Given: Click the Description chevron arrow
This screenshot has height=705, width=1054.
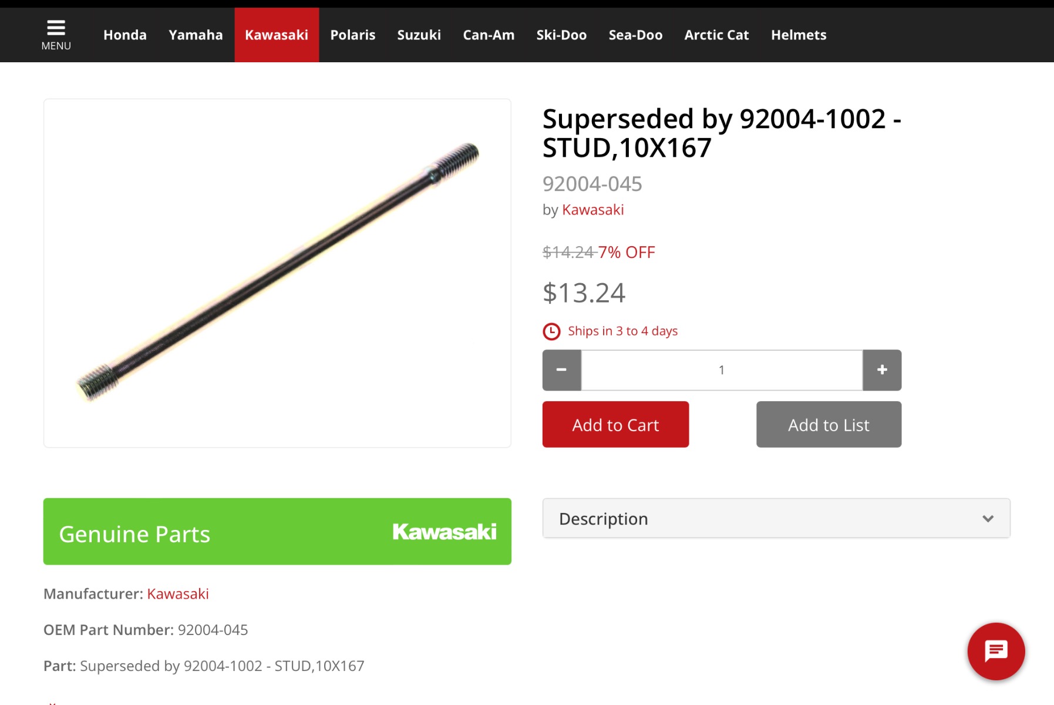Looking at the screenshot, I should coord(988,519).
